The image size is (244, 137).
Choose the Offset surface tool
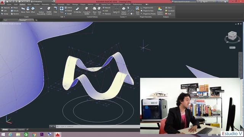(33, 10)
